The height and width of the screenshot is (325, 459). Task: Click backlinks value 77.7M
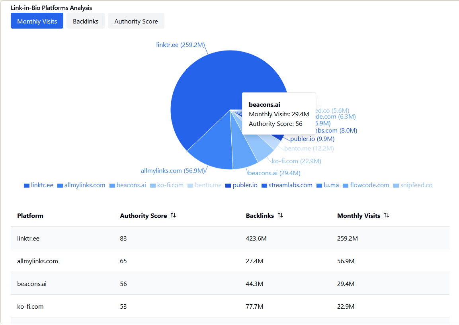[254, 307]
